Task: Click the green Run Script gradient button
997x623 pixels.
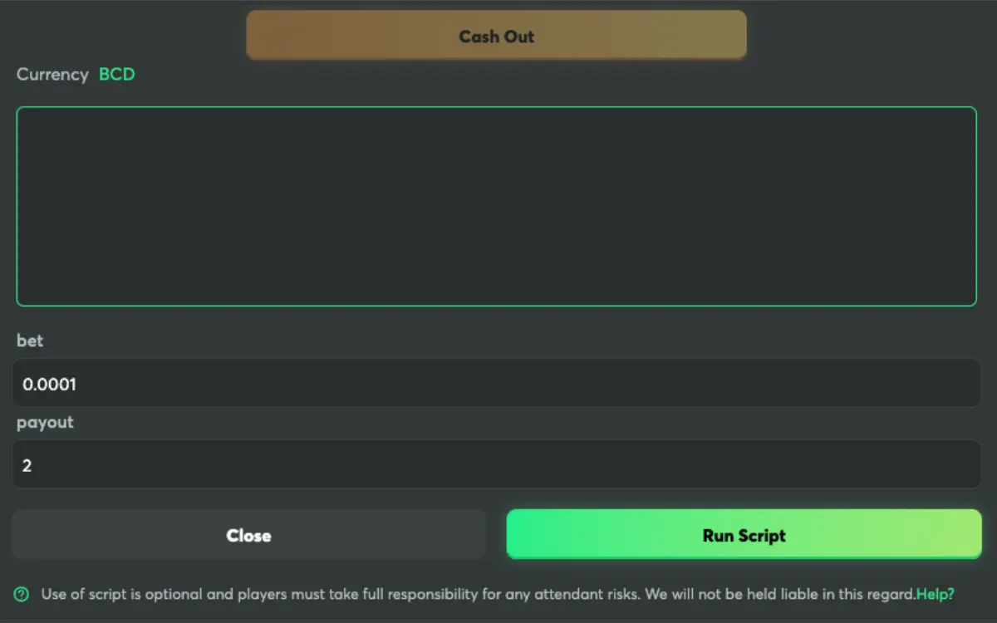Action: coord(744,535)
